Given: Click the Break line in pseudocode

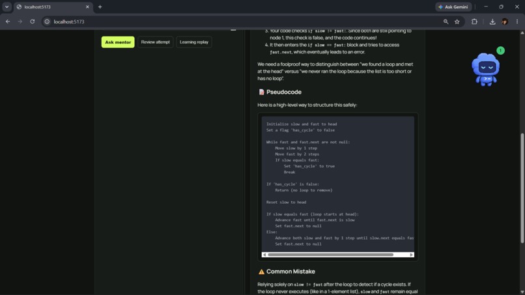Looking at the screenshot, I should pos(290,172).
